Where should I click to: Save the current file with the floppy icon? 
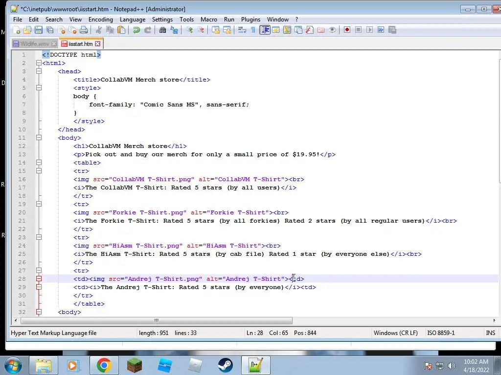39,30
